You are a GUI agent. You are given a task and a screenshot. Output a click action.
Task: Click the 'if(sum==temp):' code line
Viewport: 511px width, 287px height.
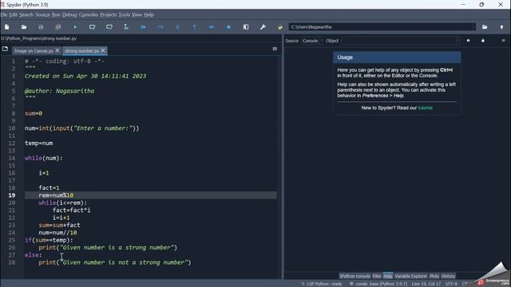tap(49, 240)
